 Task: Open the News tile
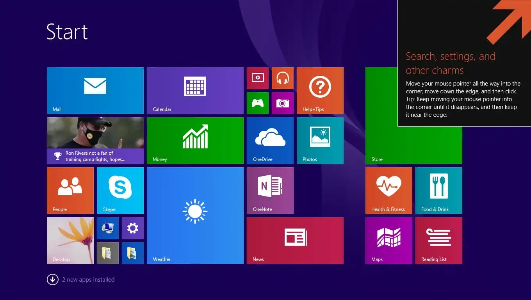pyautogui.click(x=295, y=241)
